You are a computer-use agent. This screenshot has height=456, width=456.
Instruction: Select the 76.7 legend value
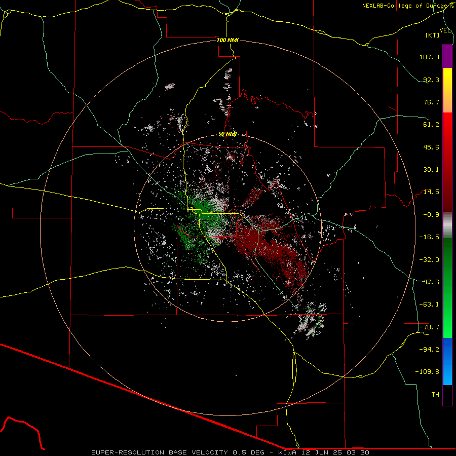431,102
